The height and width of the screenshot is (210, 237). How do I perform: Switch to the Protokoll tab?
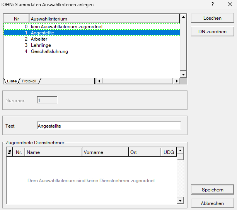click(x=29, y=81)
